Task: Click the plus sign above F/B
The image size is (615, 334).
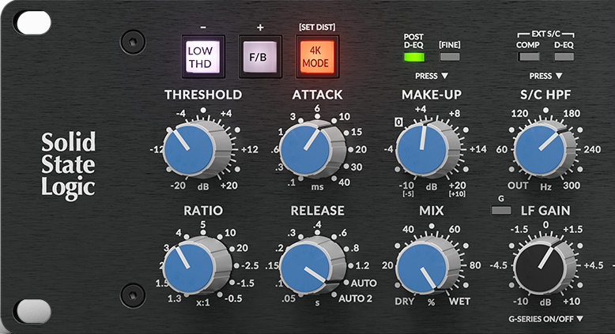Action: (x=260, y=28)
